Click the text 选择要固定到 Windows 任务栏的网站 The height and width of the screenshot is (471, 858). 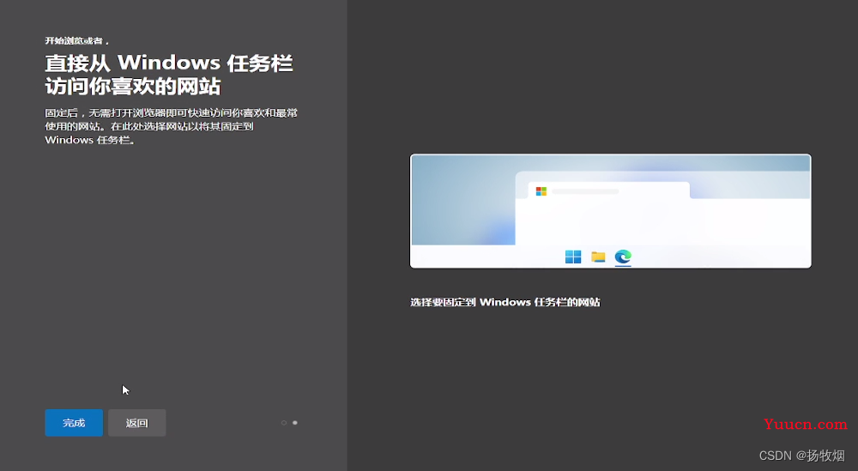(x=505, y=302)
